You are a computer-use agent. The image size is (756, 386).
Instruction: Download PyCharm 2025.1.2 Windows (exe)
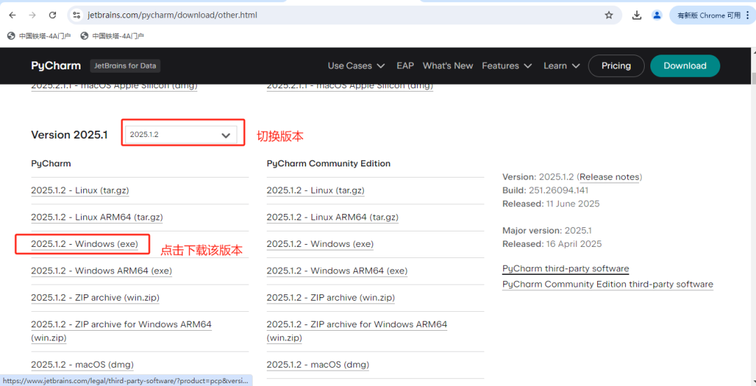click(x=85, y=244)
